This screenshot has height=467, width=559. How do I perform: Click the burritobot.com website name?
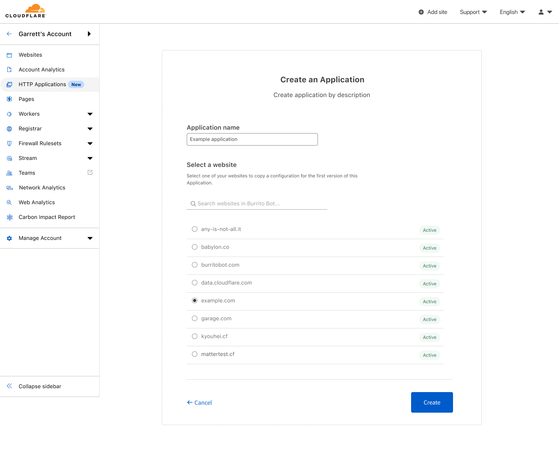click(220, 265)
